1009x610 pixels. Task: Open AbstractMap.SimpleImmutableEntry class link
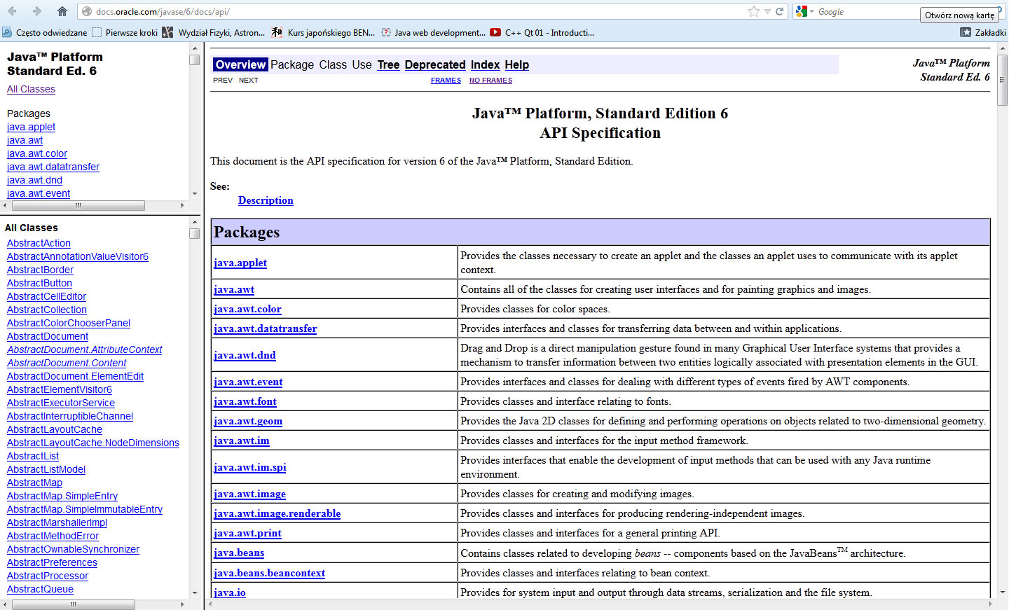pos(85,509)
